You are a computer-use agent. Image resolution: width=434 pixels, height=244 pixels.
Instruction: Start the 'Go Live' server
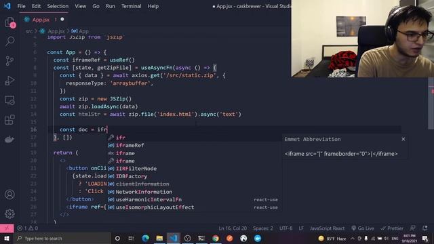pyautogui.click(x=363, y=228)
